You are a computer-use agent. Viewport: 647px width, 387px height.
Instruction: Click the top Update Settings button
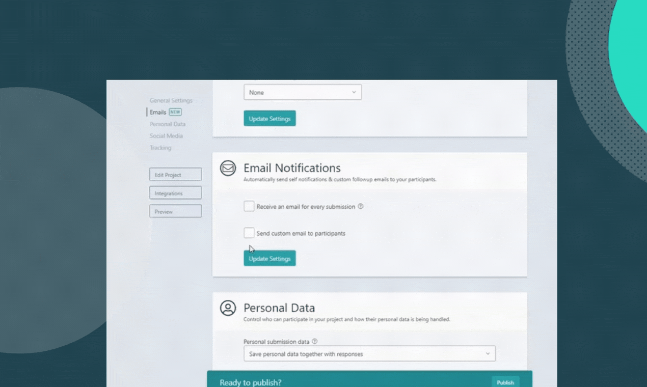[269, 119]
